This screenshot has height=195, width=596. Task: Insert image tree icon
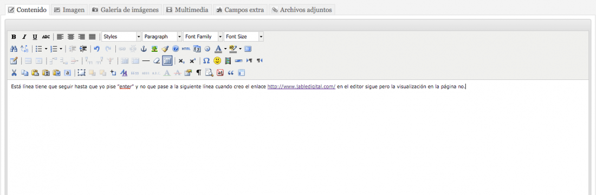point(154,49)
